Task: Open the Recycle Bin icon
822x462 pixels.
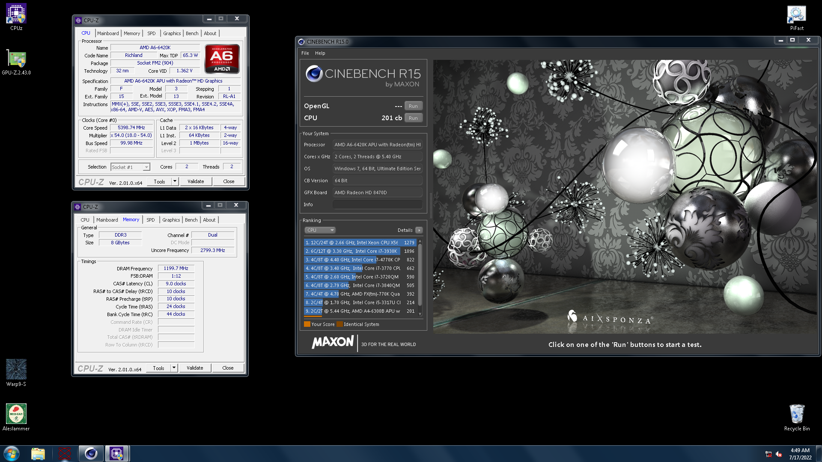Action: point(797,418)
